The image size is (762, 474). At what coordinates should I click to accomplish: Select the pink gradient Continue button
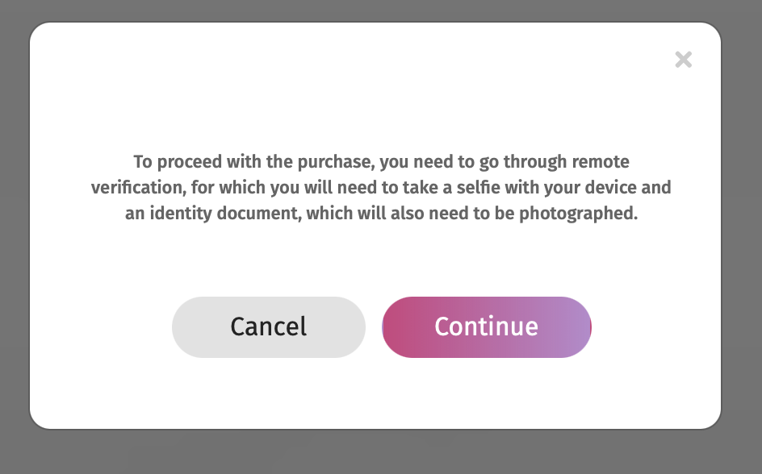point(486,326)
